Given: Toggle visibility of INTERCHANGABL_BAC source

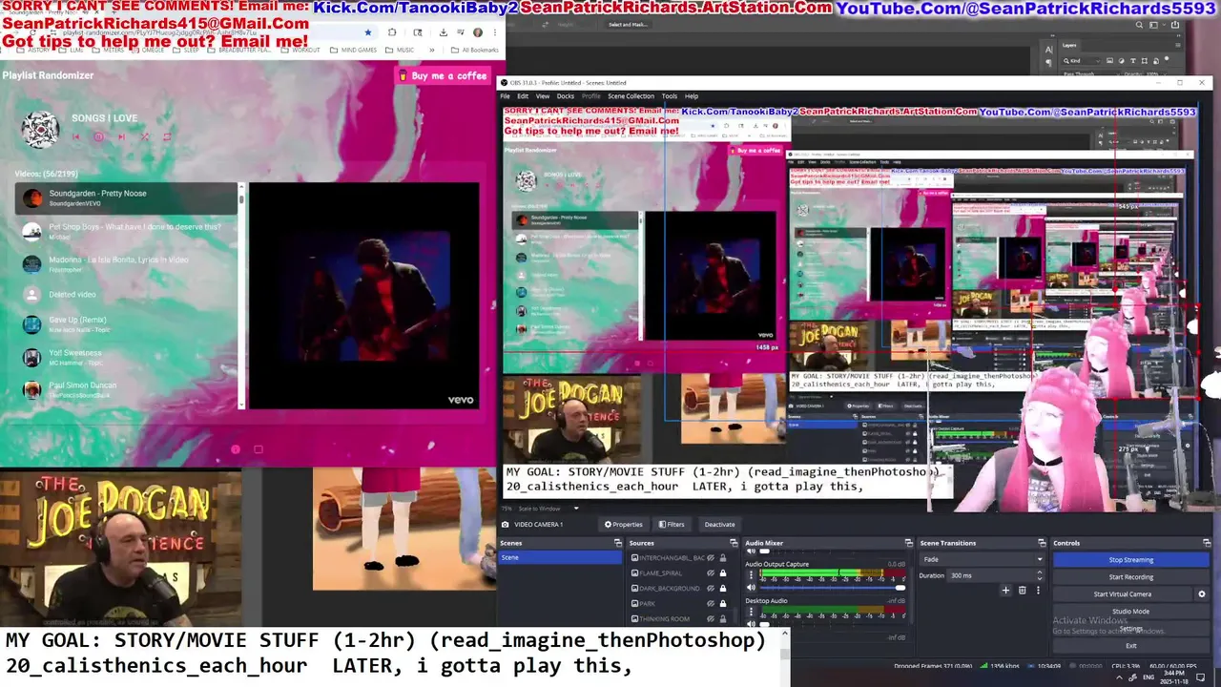Looking at the screenshot, I should (711, 558).
